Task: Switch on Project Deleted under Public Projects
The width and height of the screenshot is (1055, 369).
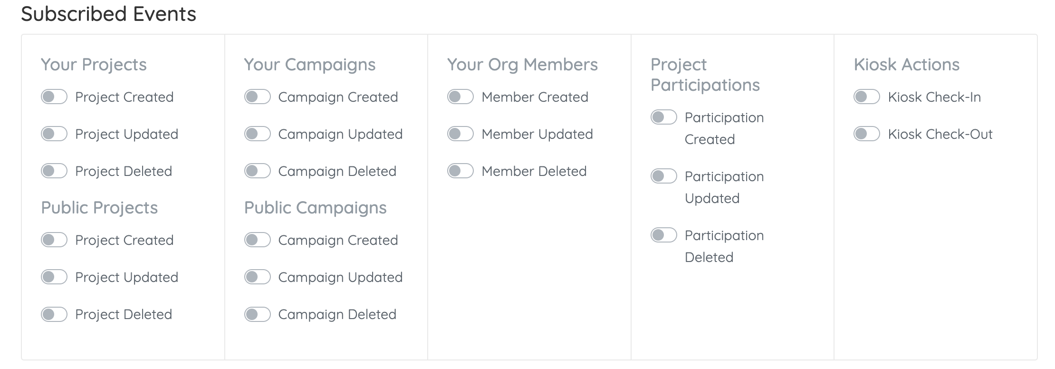Action: (54, 314)
